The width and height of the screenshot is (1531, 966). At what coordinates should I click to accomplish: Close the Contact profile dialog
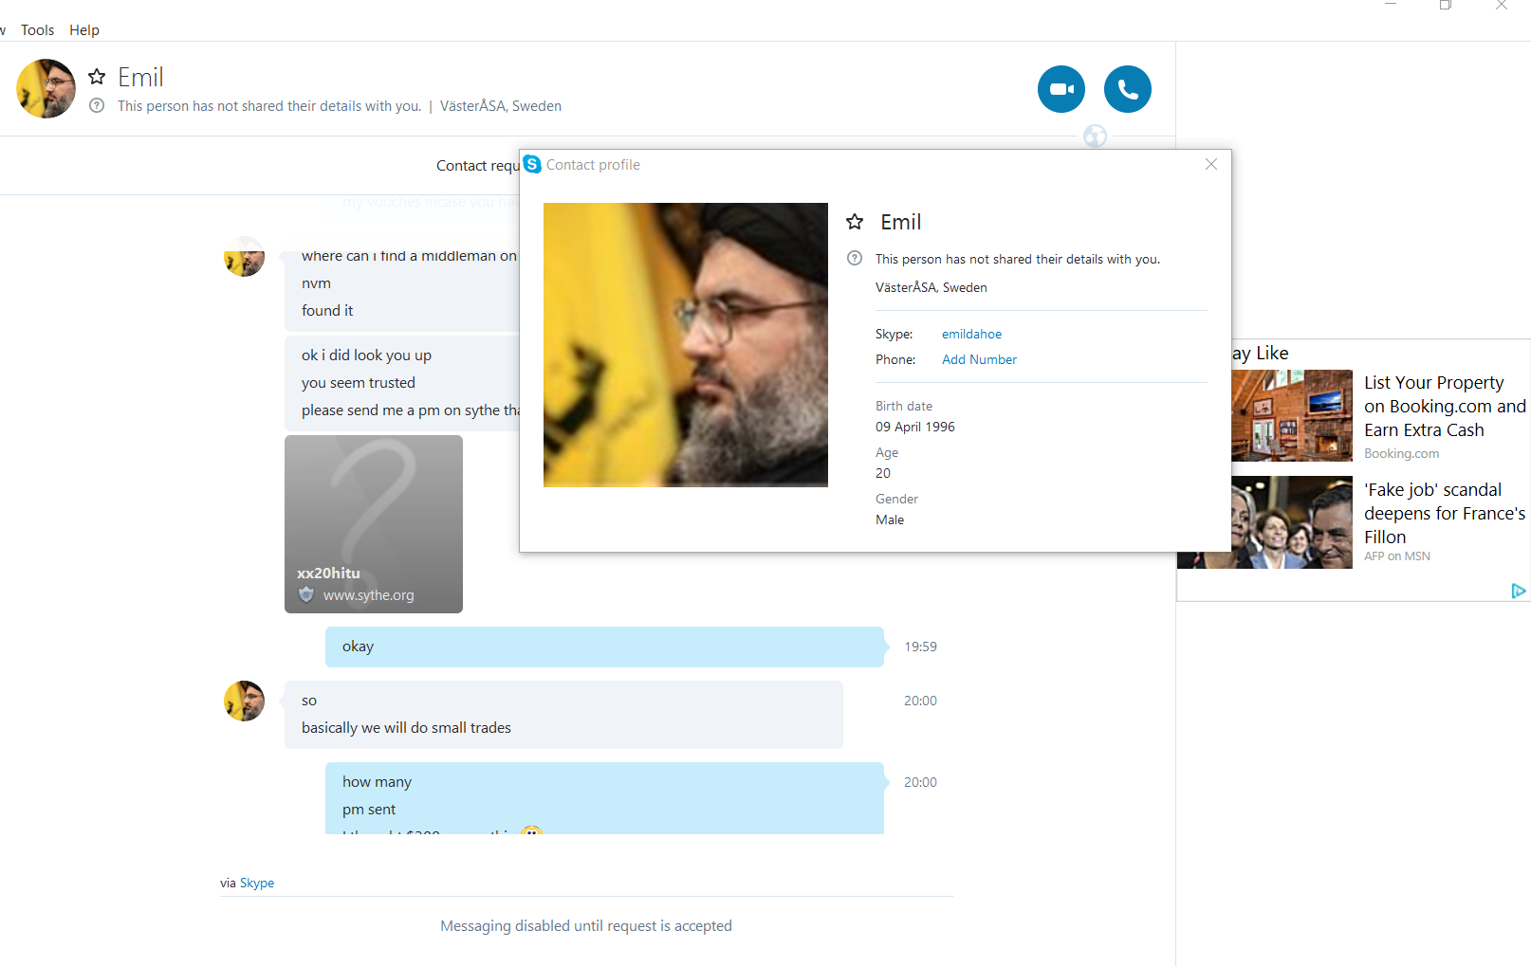click(1211, 164)
